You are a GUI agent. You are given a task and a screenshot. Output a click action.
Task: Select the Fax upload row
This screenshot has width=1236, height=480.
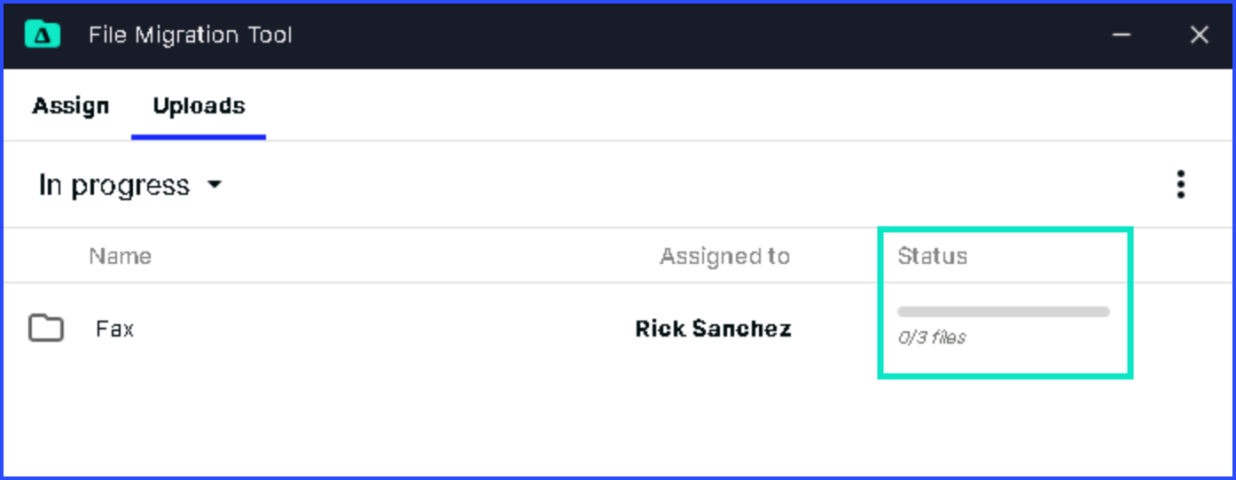(x=618, y=329)
